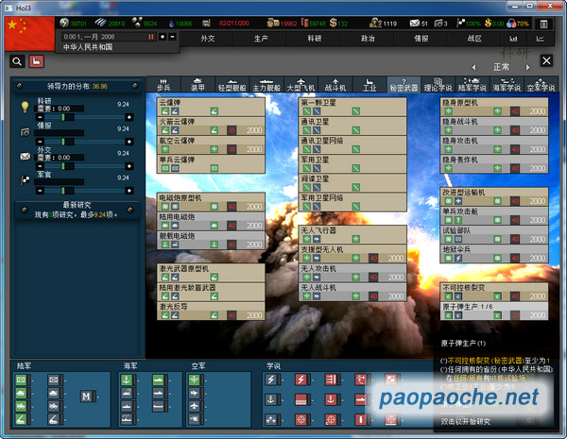Screen dimensions: 567x439
Task: Click the red lightning icon in 学说 panel
Action: (x=301, y=380)
